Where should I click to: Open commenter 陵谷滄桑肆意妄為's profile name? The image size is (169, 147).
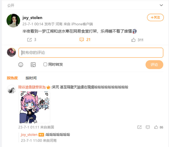pos(32,87)
